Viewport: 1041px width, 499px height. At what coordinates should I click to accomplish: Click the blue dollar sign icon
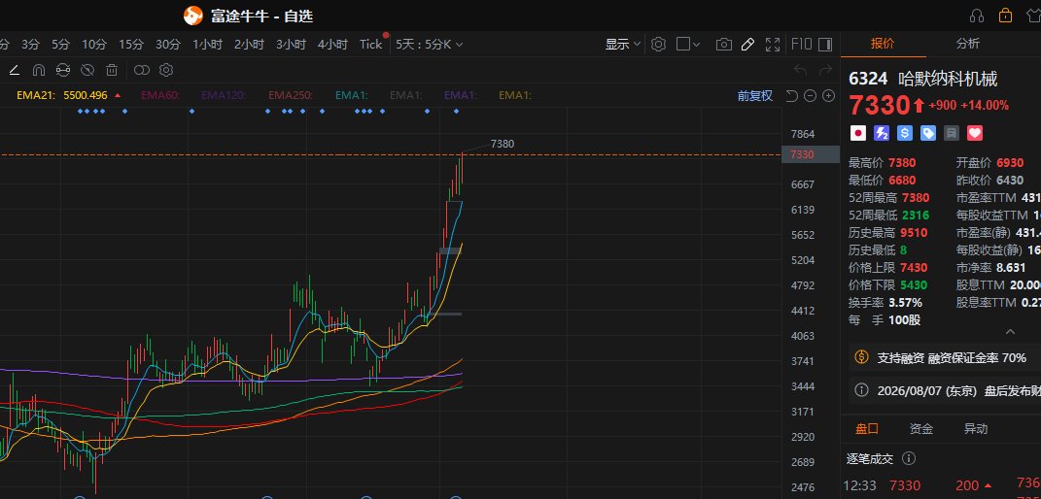pyautogui.click(x=904, y=133)
